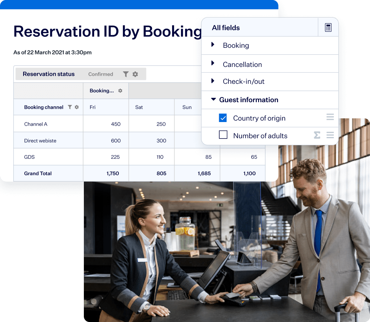This screenshot has width=370, height=322.
Task: Enable the Number of adults checkbox
Action: [x=223, y=135]
